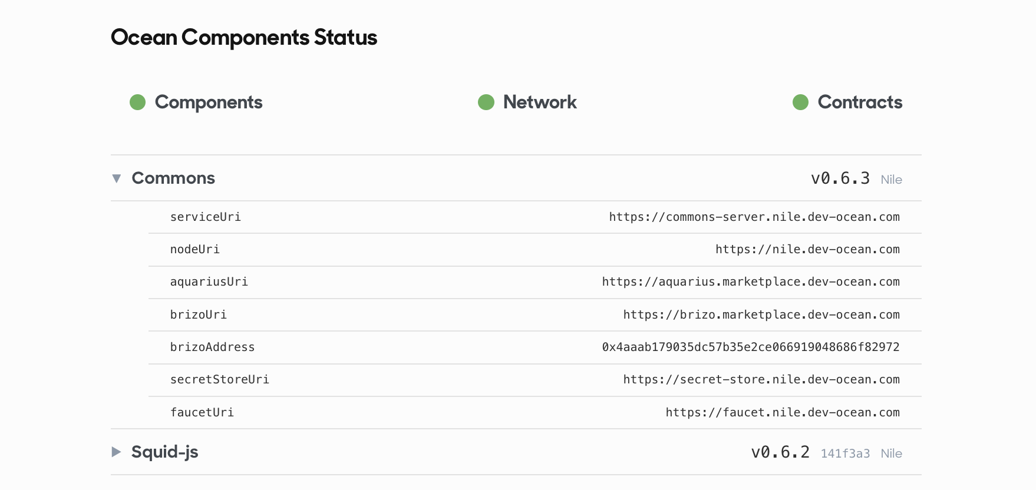Select the Contracts status heading
Viewport: 1036px width, 490px height.
coord(860,102)
